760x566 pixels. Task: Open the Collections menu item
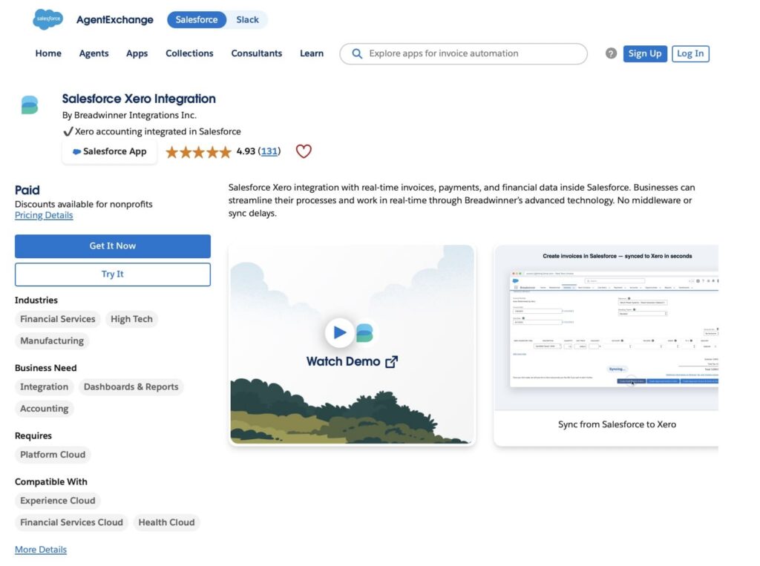pyautogui.click(x=189, y=53)
